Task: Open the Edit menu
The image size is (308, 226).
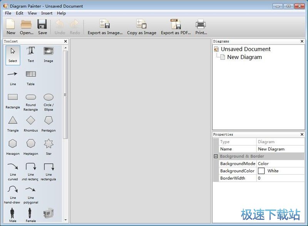Action: [20, 13]
